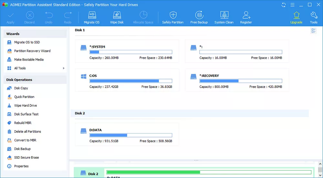
Task: Click Capacity : 237.42GB text
Action: [x=104, y=87]
